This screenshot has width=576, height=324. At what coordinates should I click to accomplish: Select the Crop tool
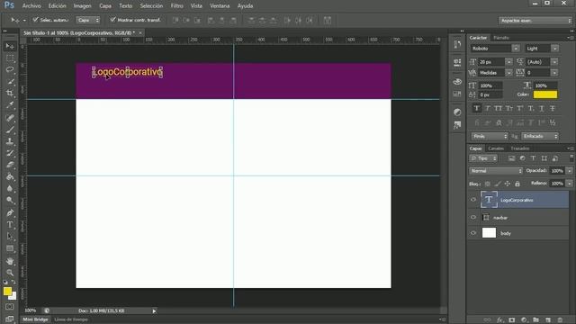pyautogui.click(x=10, y=93)
